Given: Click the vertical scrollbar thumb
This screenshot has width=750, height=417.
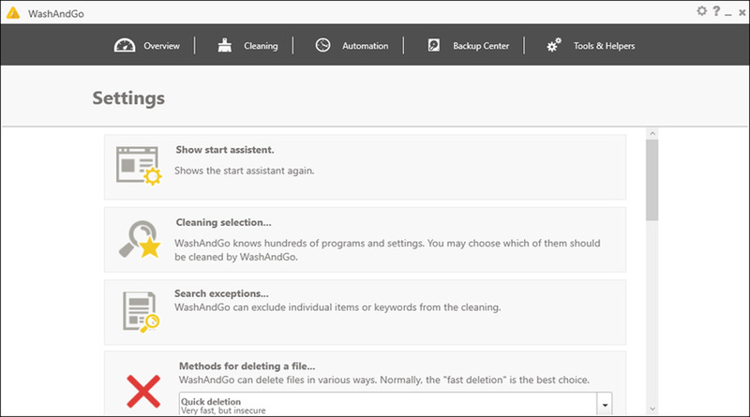Looking at the screenshot, I should (x=652, y=180).
